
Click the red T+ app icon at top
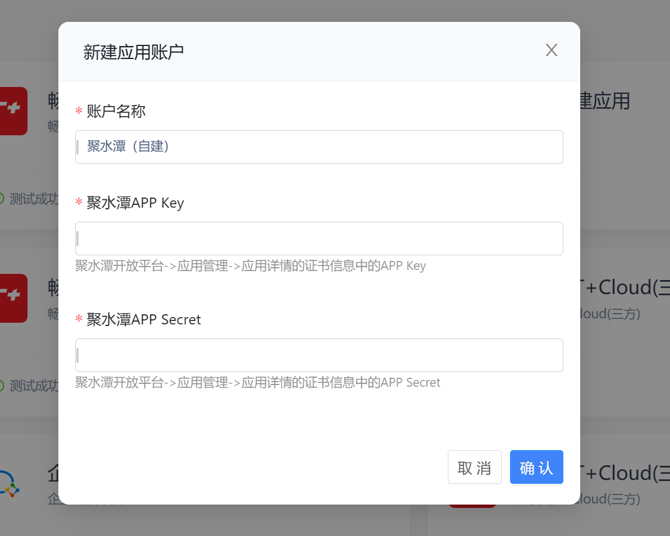13,111
